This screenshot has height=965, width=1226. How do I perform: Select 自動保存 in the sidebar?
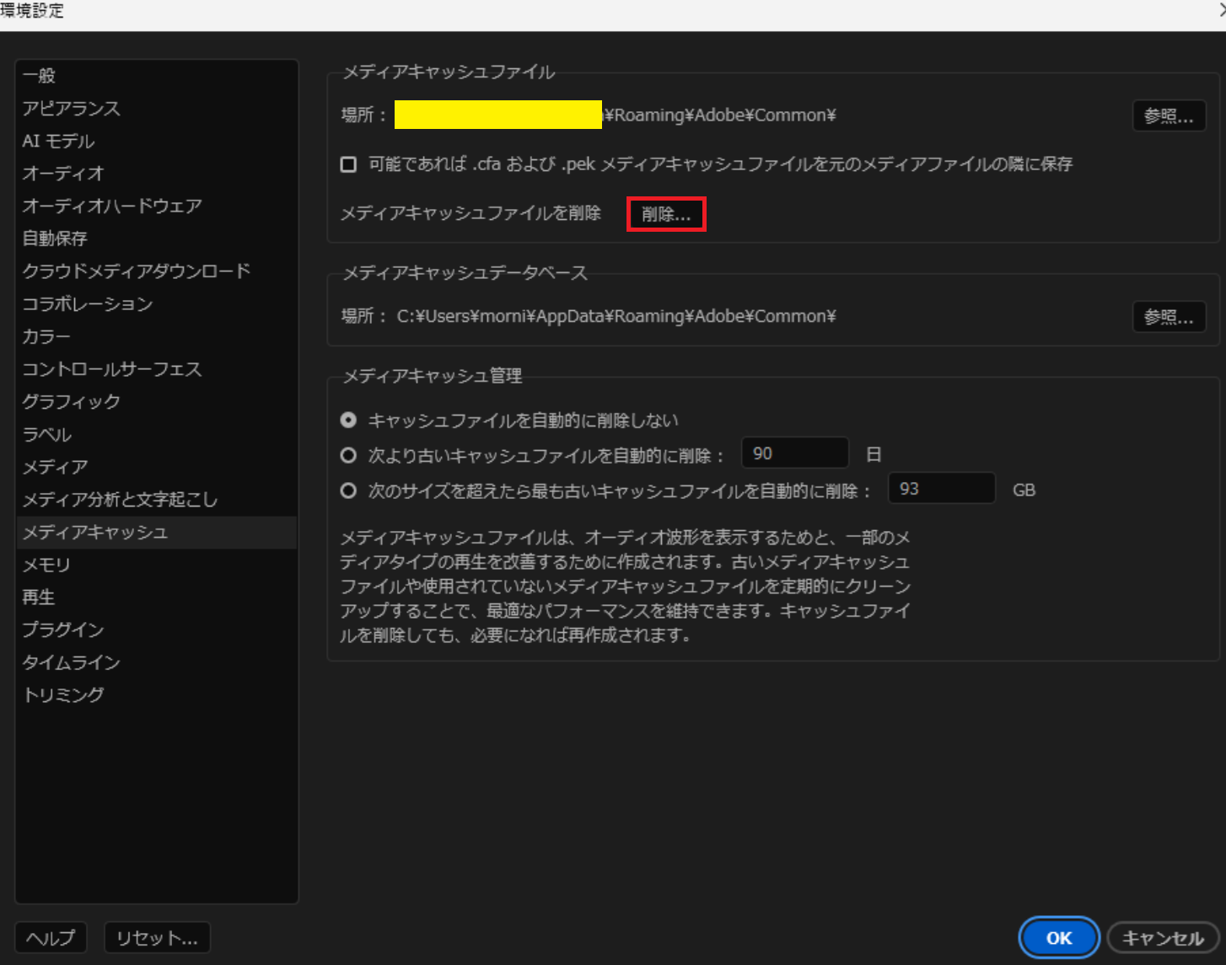55,239
